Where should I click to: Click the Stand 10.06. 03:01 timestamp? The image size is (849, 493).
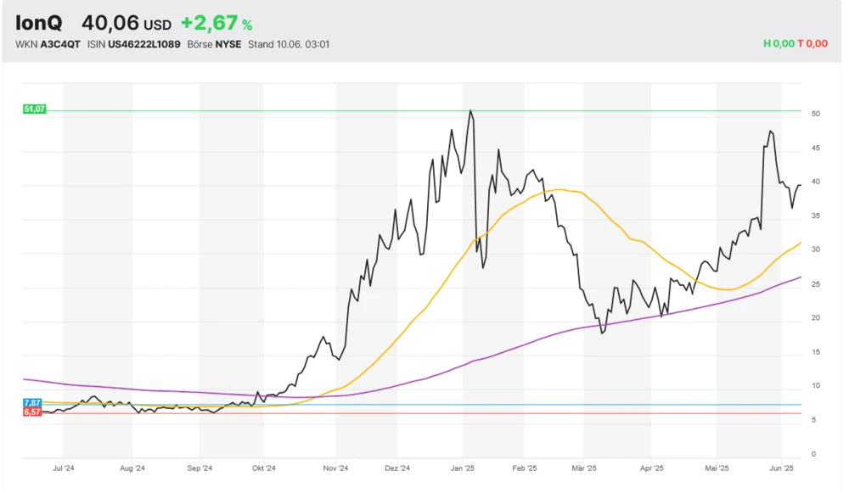coord(288,44)
